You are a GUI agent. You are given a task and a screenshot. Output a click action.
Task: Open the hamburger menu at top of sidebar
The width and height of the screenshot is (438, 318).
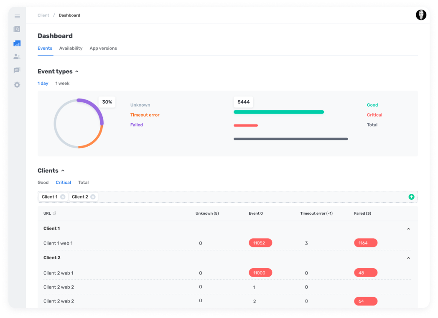pos(17,16)
